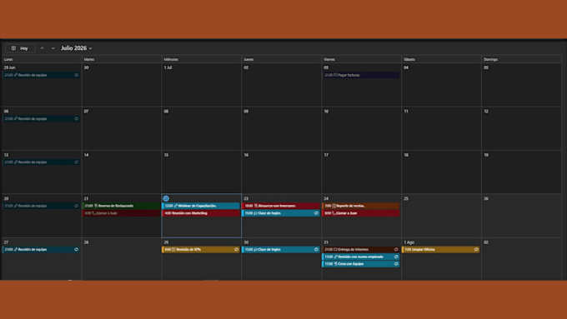Select day cell 04
Image resolution: width=567 pixels, height=319 pixels.
click(x=441, y=85)
